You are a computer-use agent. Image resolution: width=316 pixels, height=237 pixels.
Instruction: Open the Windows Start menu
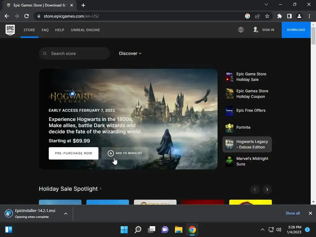click(124, 230)
